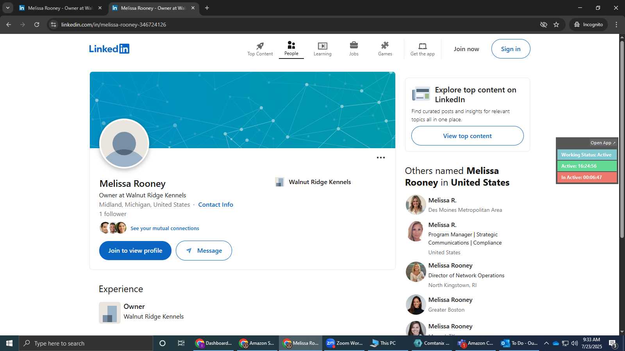
Task: Open To Do - Outlook taskbar item
Action: (x=520, y=343)
